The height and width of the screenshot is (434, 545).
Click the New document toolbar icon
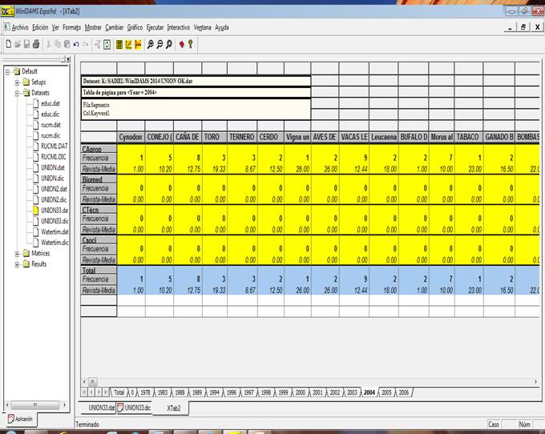[x=8, y=43]
